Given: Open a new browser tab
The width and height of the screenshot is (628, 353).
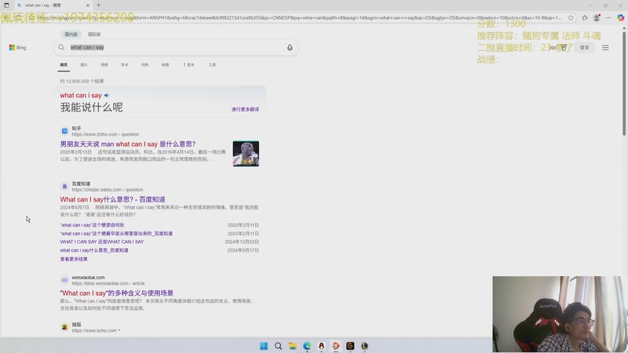Looking at the screenshot, I should click(99, 5).
